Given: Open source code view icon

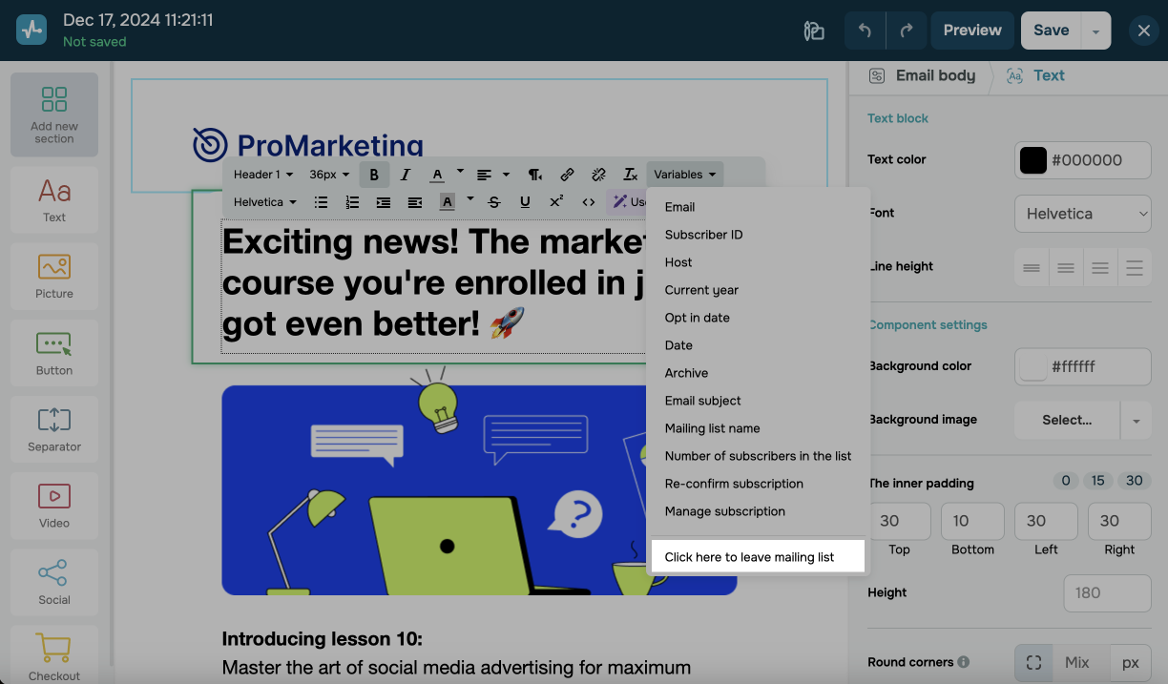Looking at the screenshot, I should [589, 202].
